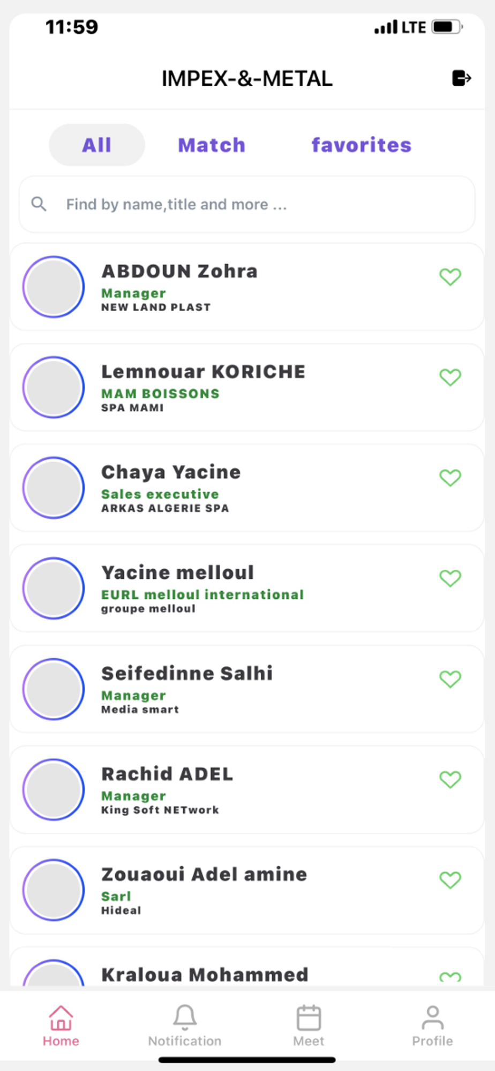The height and width of the screenshot is (1071, 495).
Task: Toggle the heart for Rachid ADEL
Action: (450, 779)
